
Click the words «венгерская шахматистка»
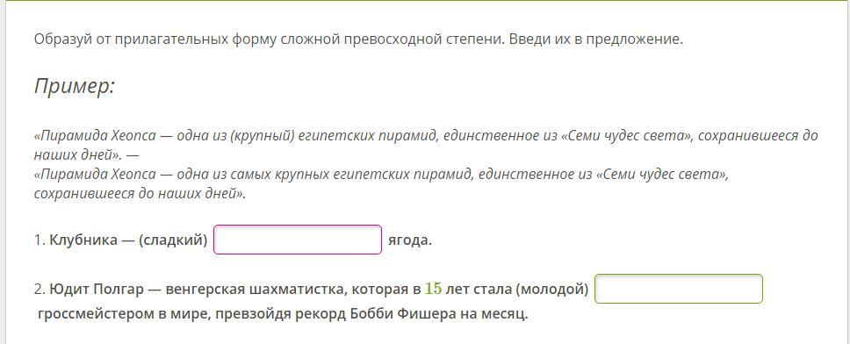(254, 290)
